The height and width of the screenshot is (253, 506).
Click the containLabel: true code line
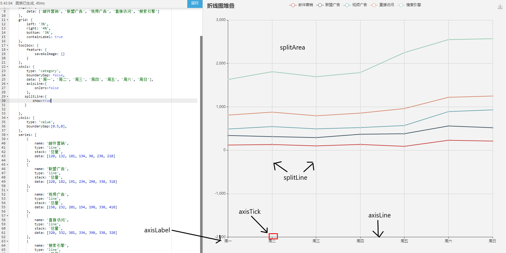pos(45,37)
